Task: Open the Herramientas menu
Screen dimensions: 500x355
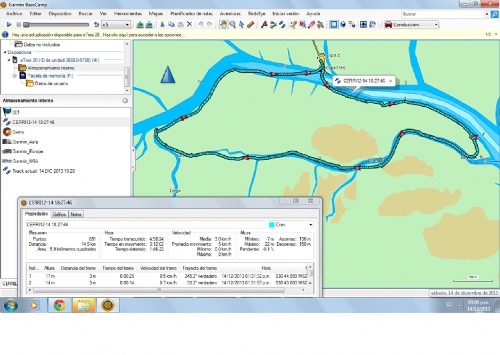Action: pos(128,14)
